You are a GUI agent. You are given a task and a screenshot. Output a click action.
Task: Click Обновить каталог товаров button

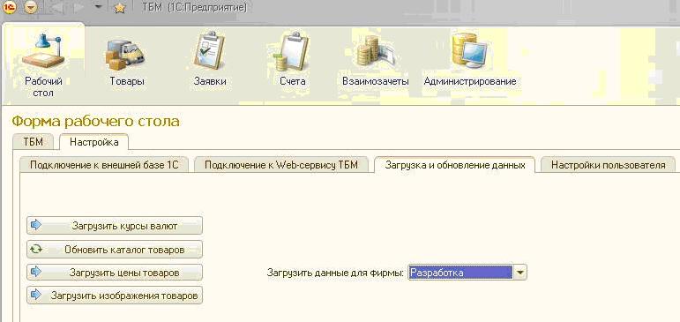click(115, 249)
